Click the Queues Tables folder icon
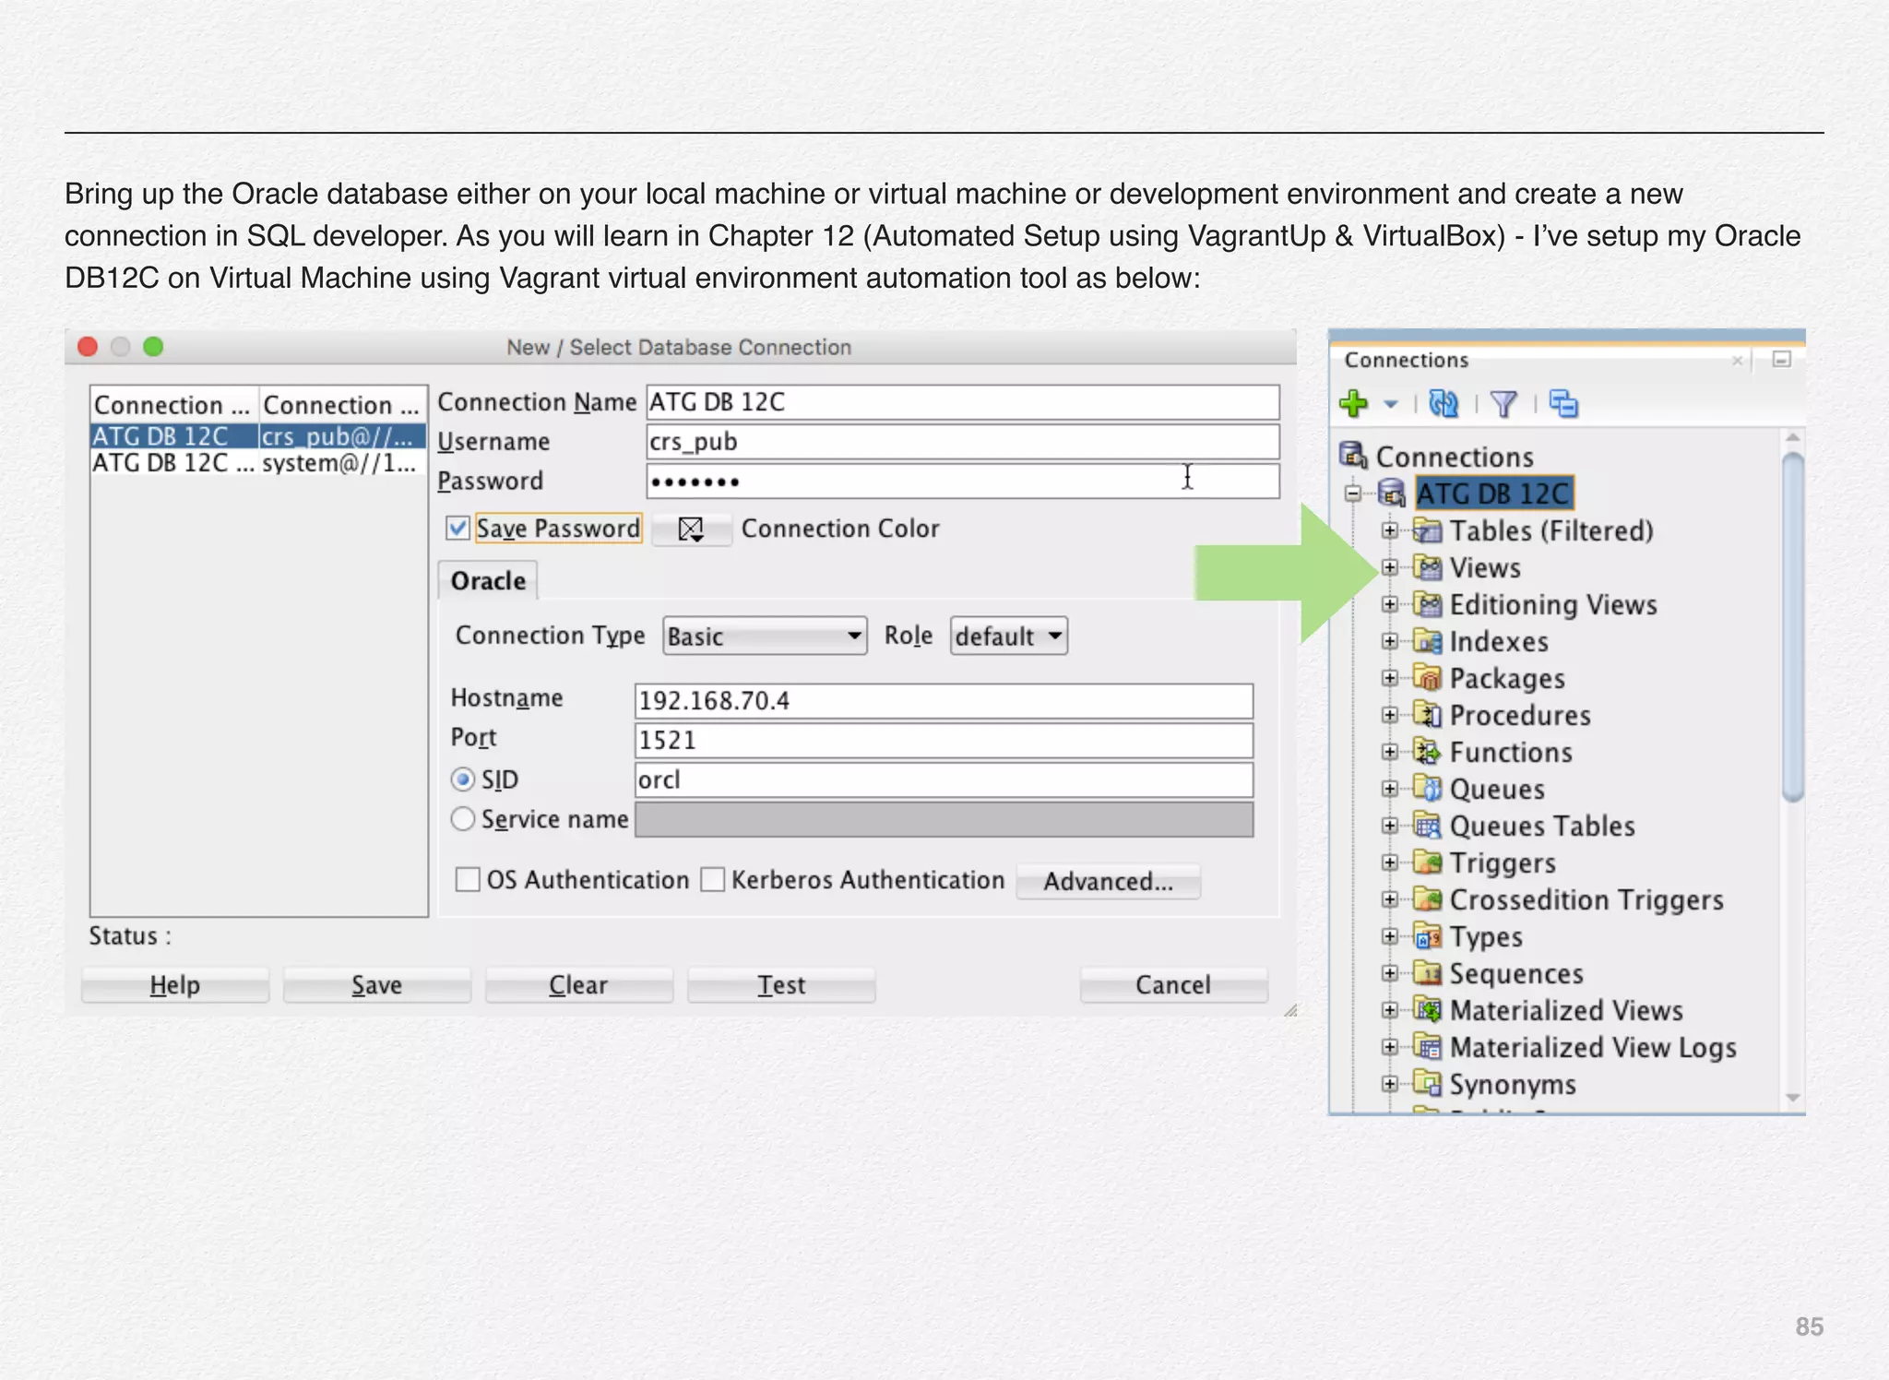 click(1427, 826)
